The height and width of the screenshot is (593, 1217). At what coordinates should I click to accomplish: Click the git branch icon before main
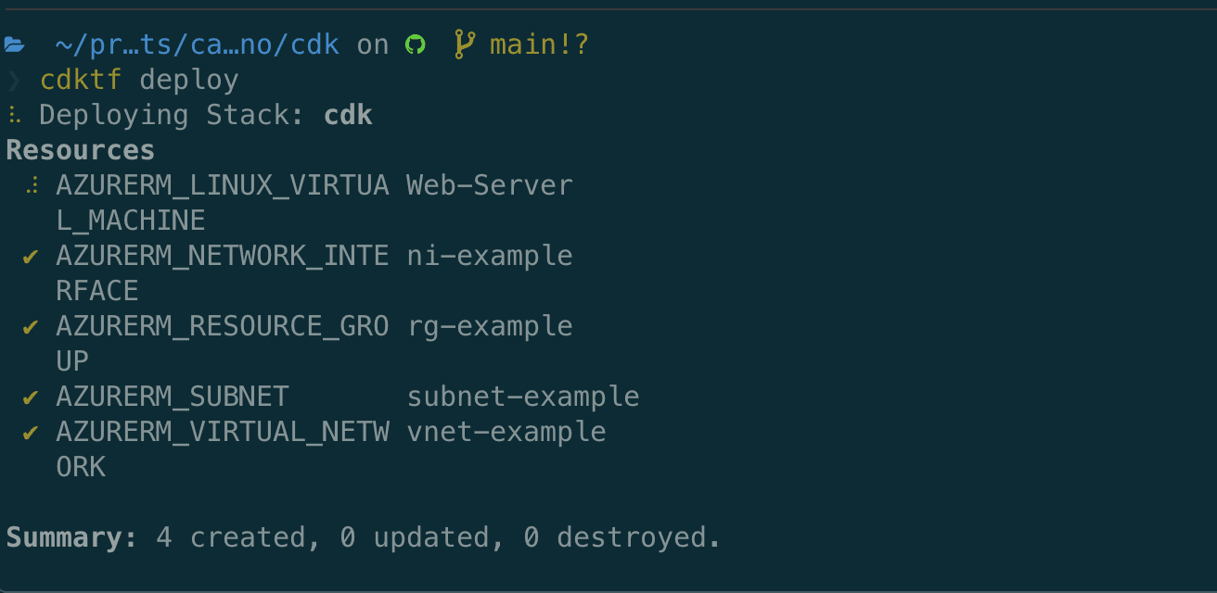(465, 44)
